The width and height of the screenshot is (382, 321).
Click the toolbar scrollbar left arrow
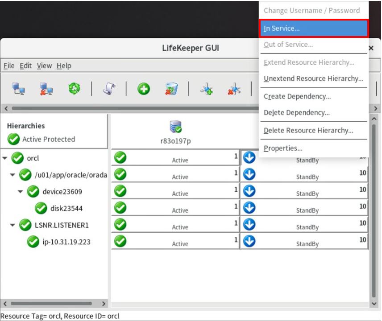(x=6, y=108)
